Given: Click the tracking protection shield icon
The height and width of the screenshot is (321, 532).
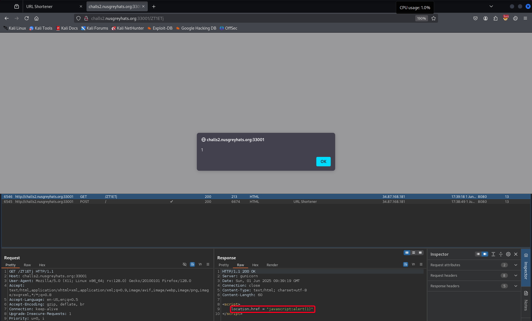Looking at the screenshot, I should click(78, 18).
